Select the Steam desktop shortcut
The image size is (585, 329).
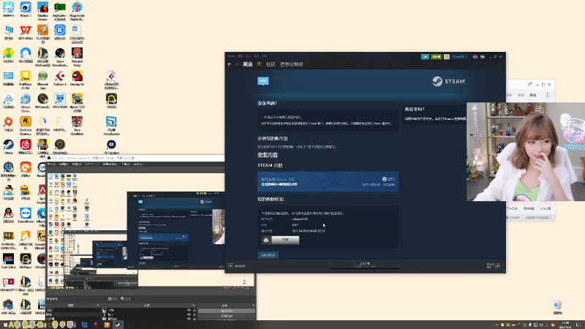(8, 147)
